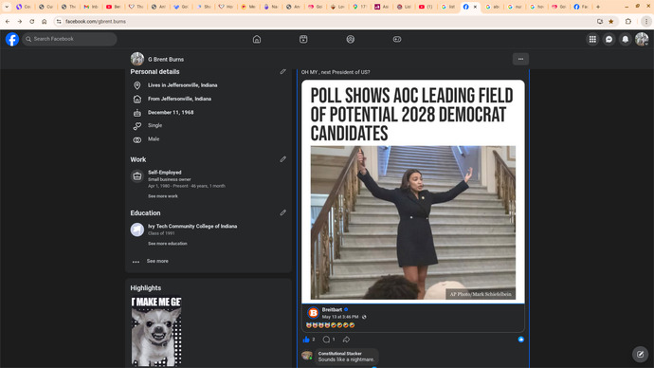Edit Education section with pencil icon
This screenshot has width=654, height=368.
coord(283,212)
